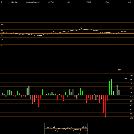Click the header text 'SI MunafaSutraR'
The width and height of the screenshot is (134, 134).
(33, 2)
